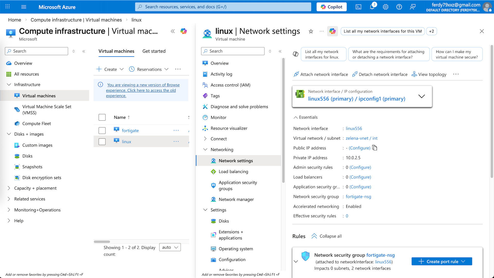Copy the public IP address value
This screenshot has width=494, height=278.
(x=375, y=148)
